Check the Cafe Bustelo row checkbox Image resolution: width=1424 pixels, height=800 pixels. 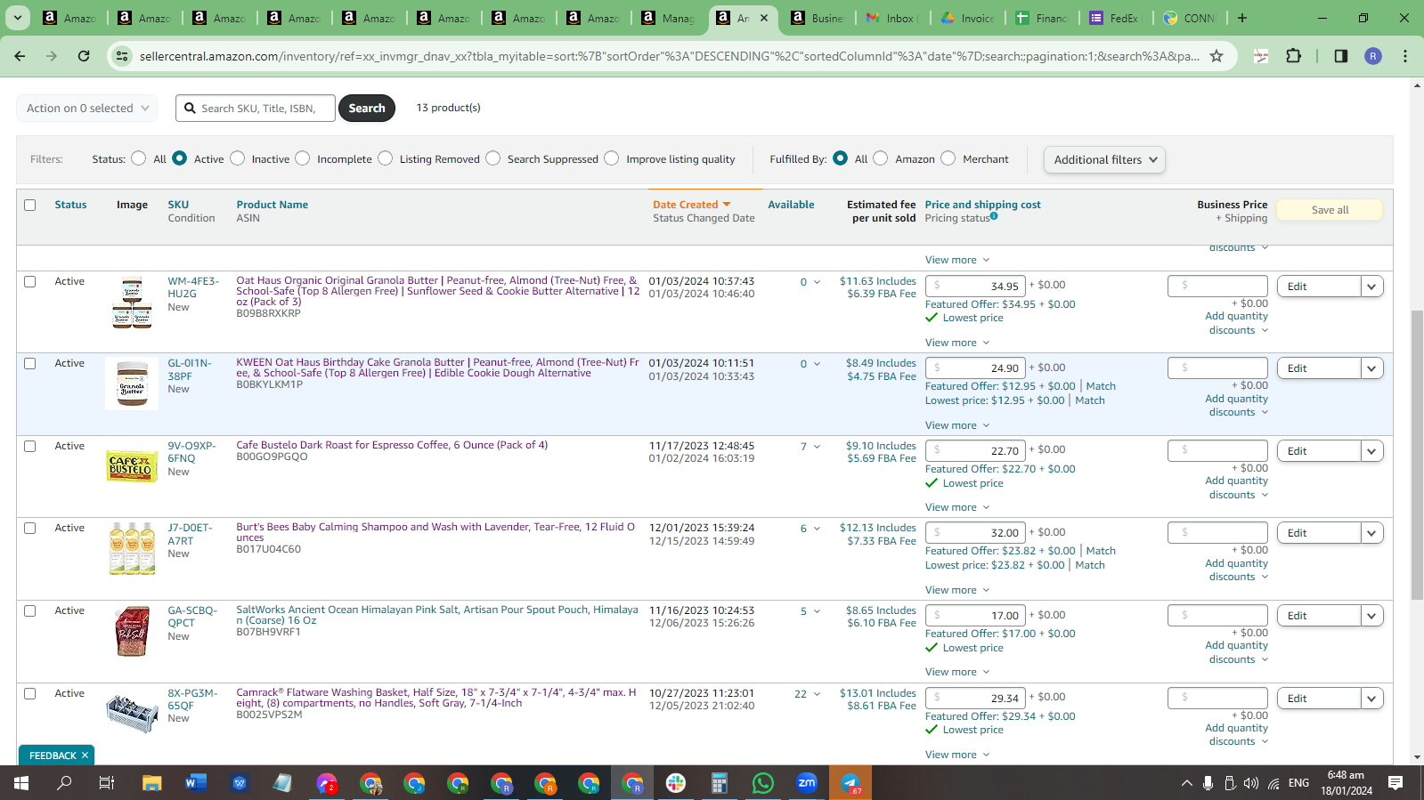pyautogui.click(x=30, y=446)
